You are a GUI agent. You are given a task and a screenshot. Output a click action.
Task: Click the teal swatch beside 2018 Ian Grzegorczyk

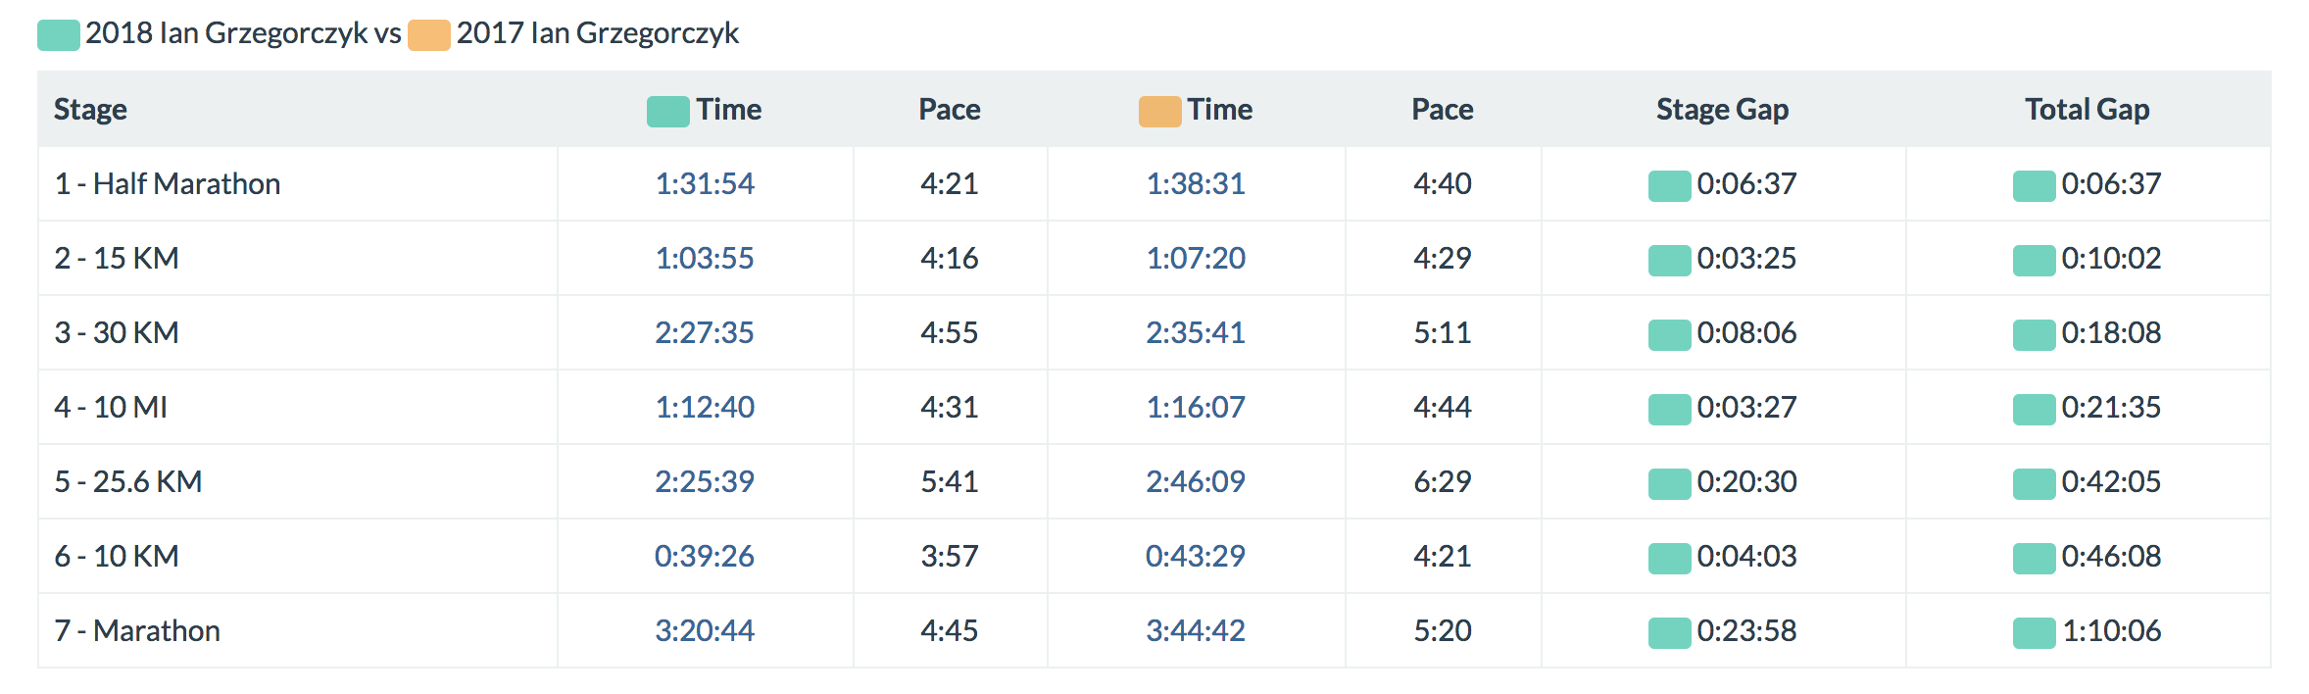point(58,35)
